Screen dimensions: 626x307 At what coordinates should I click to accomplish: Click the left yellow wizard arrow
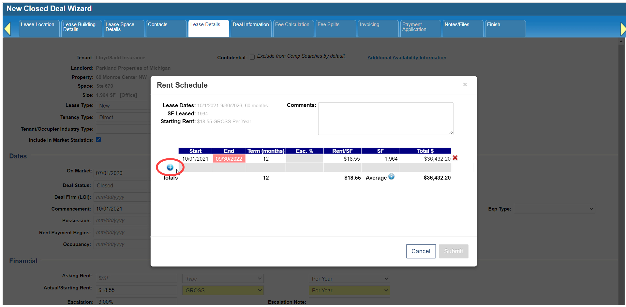[7, 29]
